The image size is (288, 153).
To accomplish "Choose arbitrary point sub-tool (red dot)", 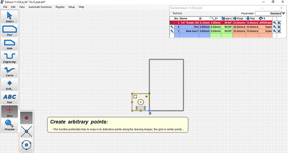I will 26,118.
